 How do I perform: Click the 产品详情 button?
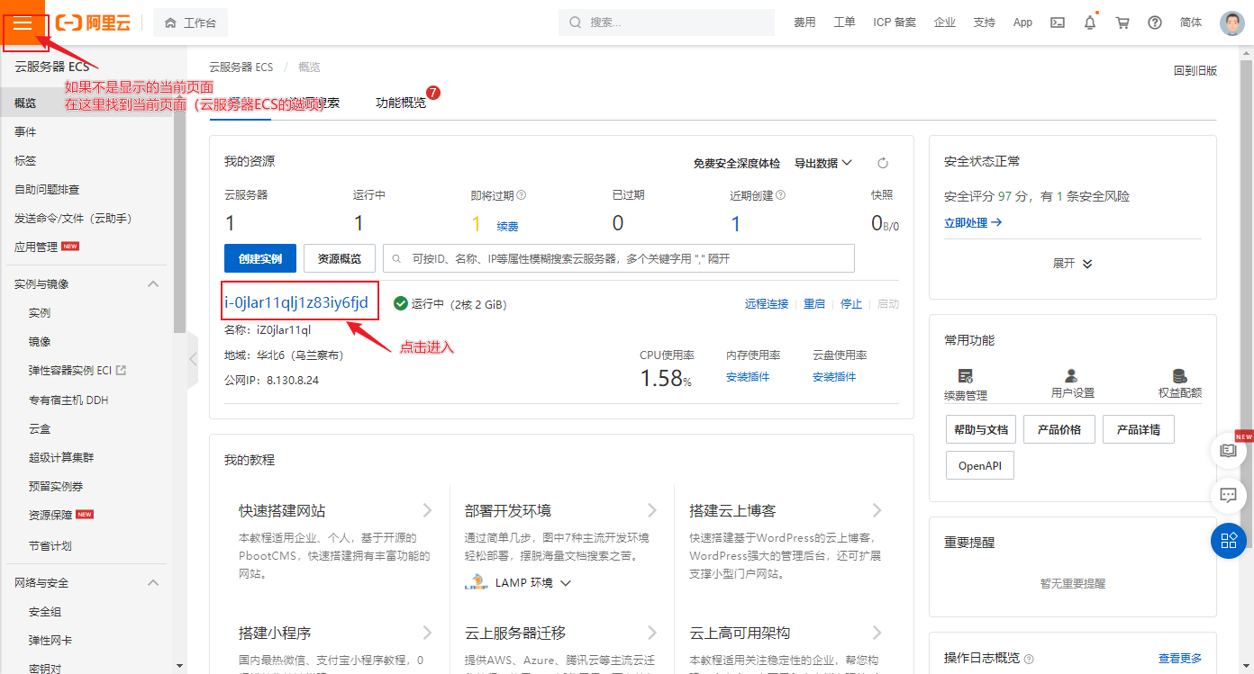(x=1139, y=429)
